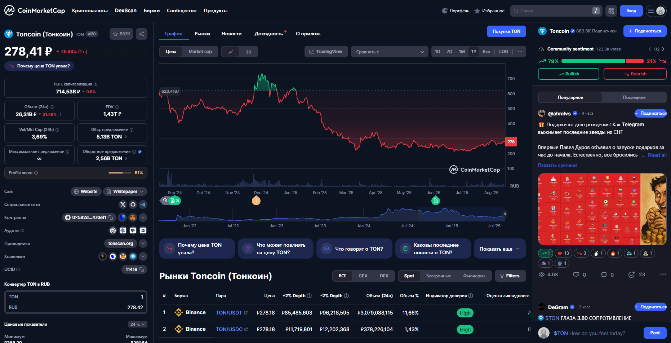Screen dimensions: 671x343
Task: Open the Новости tab
Action: pos(231,34)
